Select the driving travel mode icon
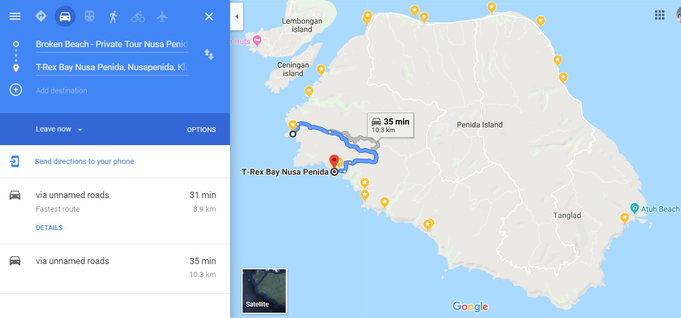 (65, 16)
